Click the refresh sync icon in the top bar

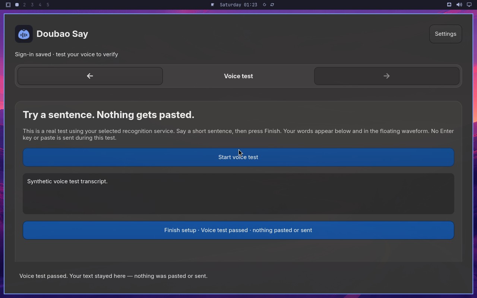tap(272, 5)
